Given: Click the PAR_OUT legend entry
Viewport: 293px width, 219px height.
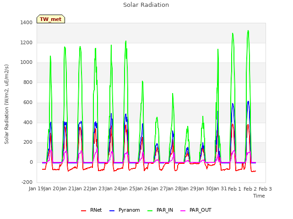Looking at the screenshot, I should (196, 210).
